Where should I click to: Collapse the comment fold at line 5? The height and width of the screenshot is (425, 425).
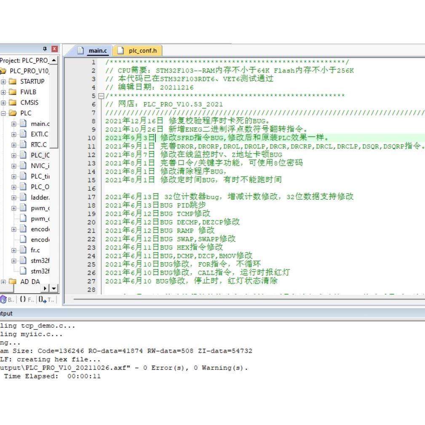coord(101,96)
